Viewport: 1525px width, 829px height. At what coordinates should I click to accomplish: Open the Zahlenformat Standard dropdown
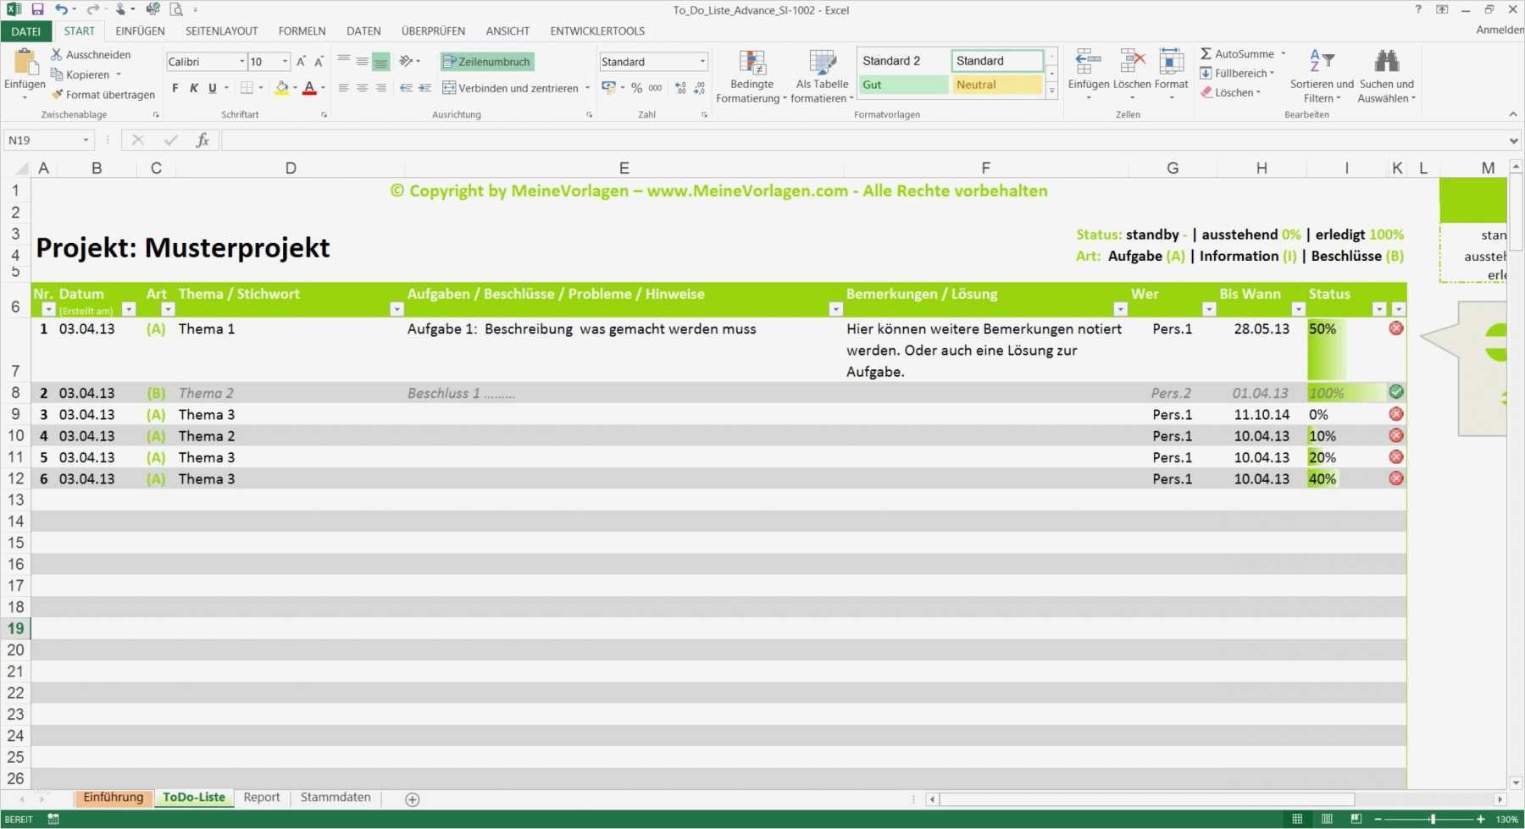[x=701, y=61]
